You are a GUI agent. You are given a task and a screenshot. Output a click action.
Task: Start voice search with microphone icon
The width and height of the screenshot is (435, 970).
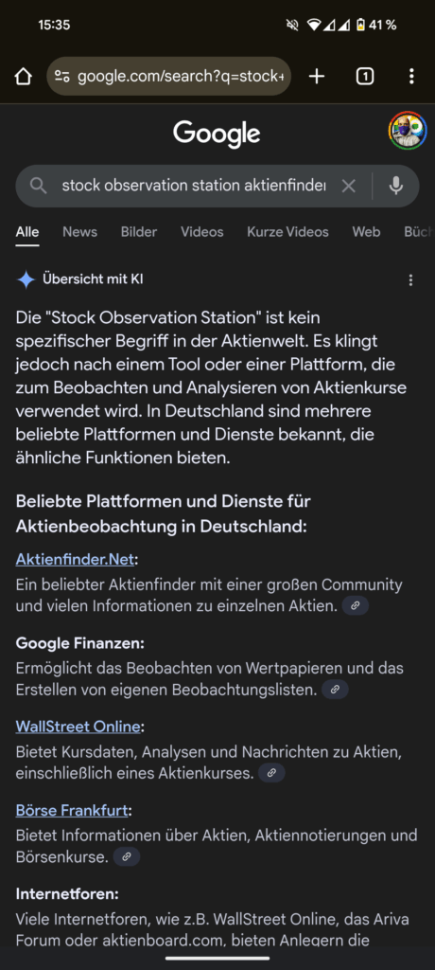(x=396, y=186)
